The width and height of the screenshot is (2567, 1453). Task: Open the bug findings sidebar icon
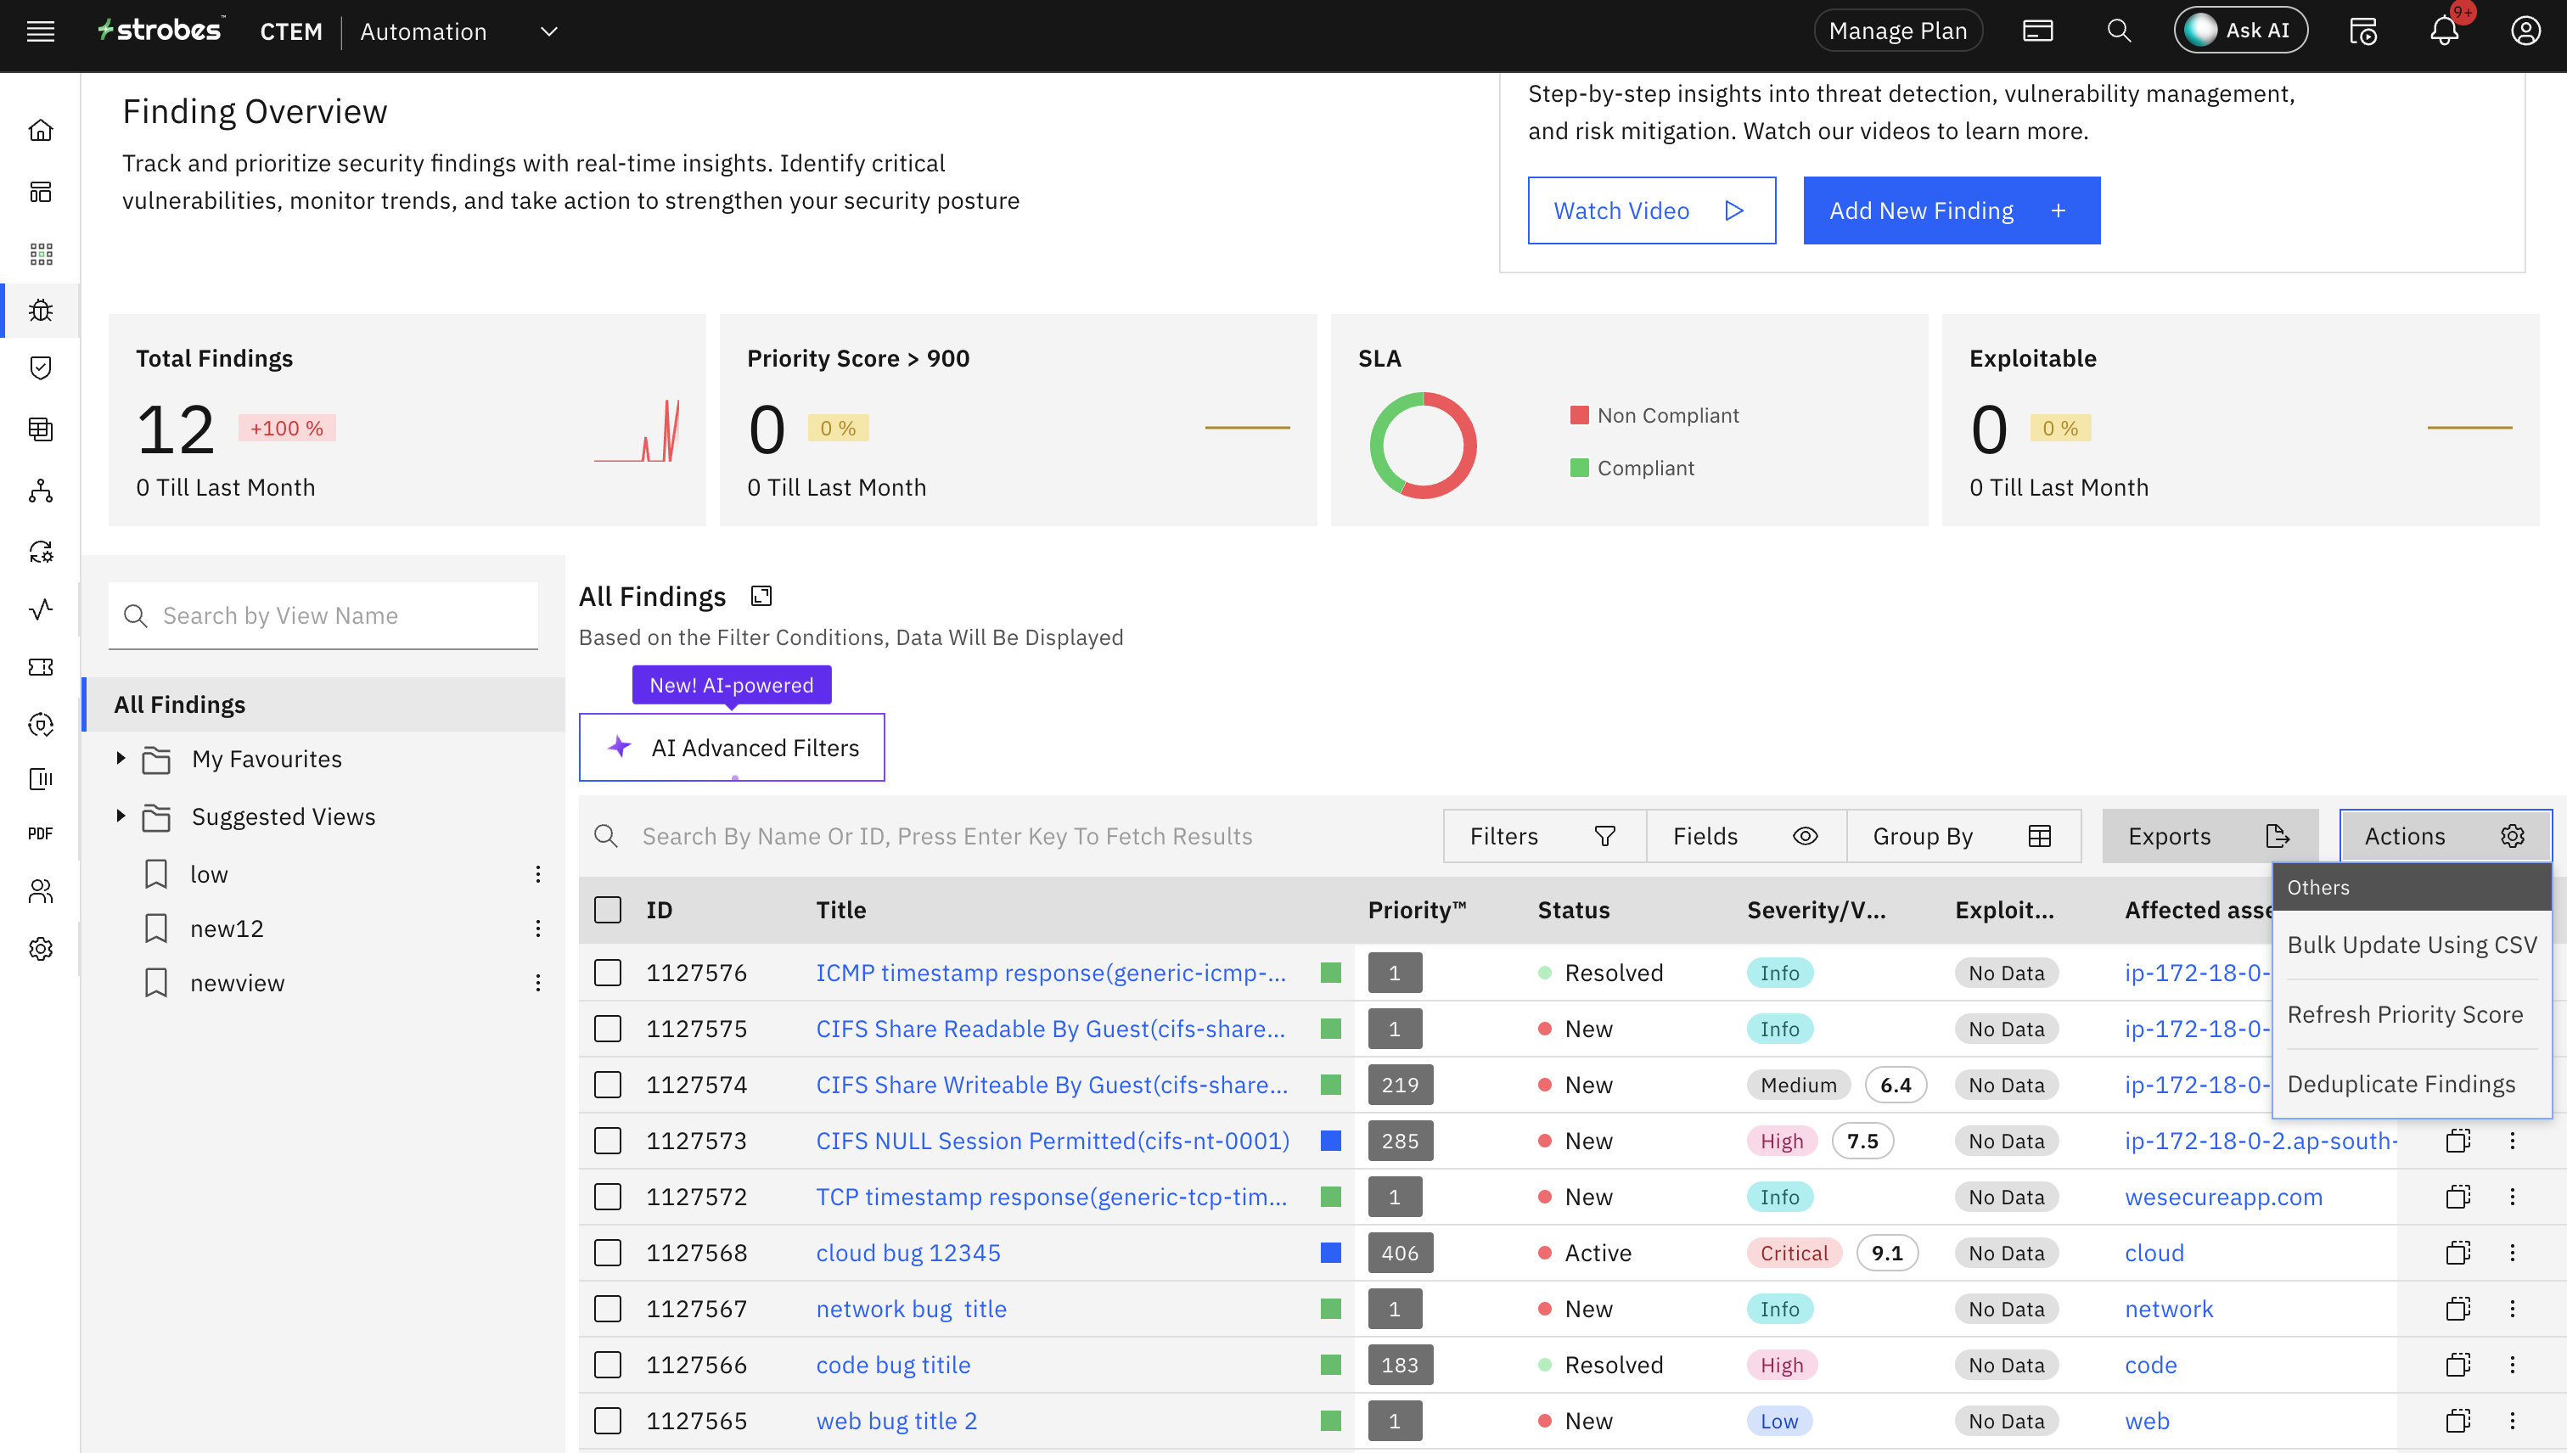click(41, 311)
